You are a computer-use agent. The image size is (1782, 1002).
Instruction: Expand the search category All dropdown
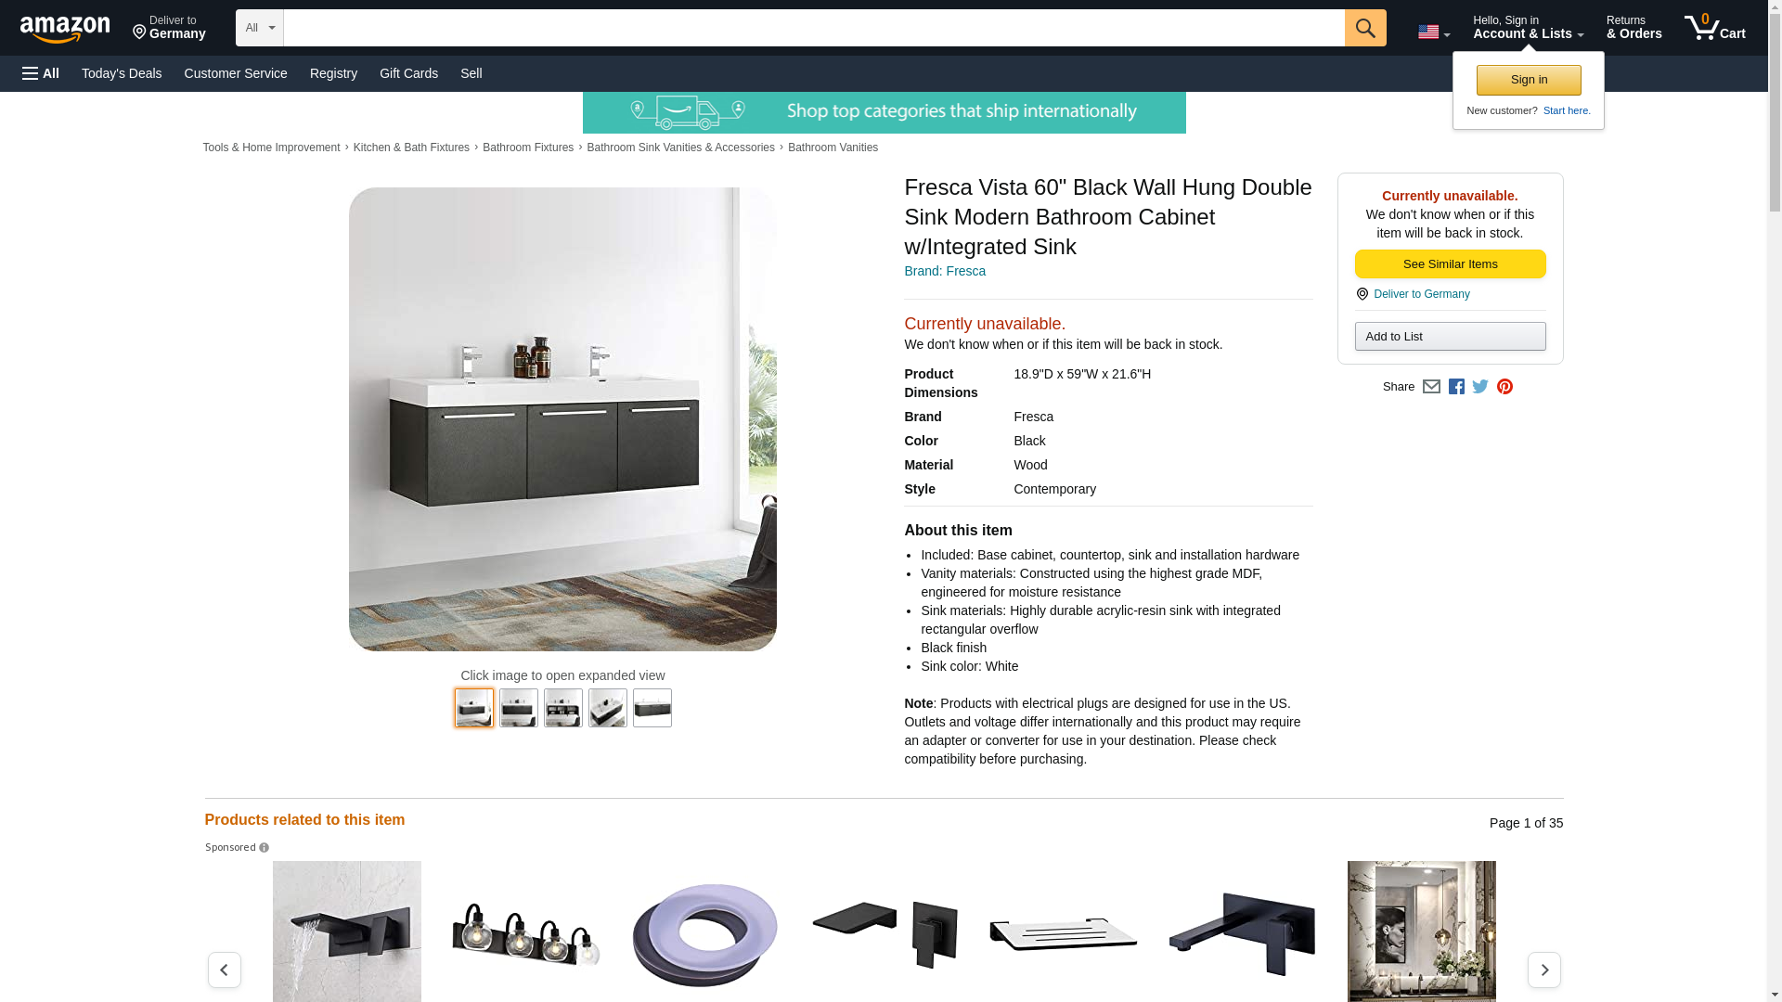259,28
